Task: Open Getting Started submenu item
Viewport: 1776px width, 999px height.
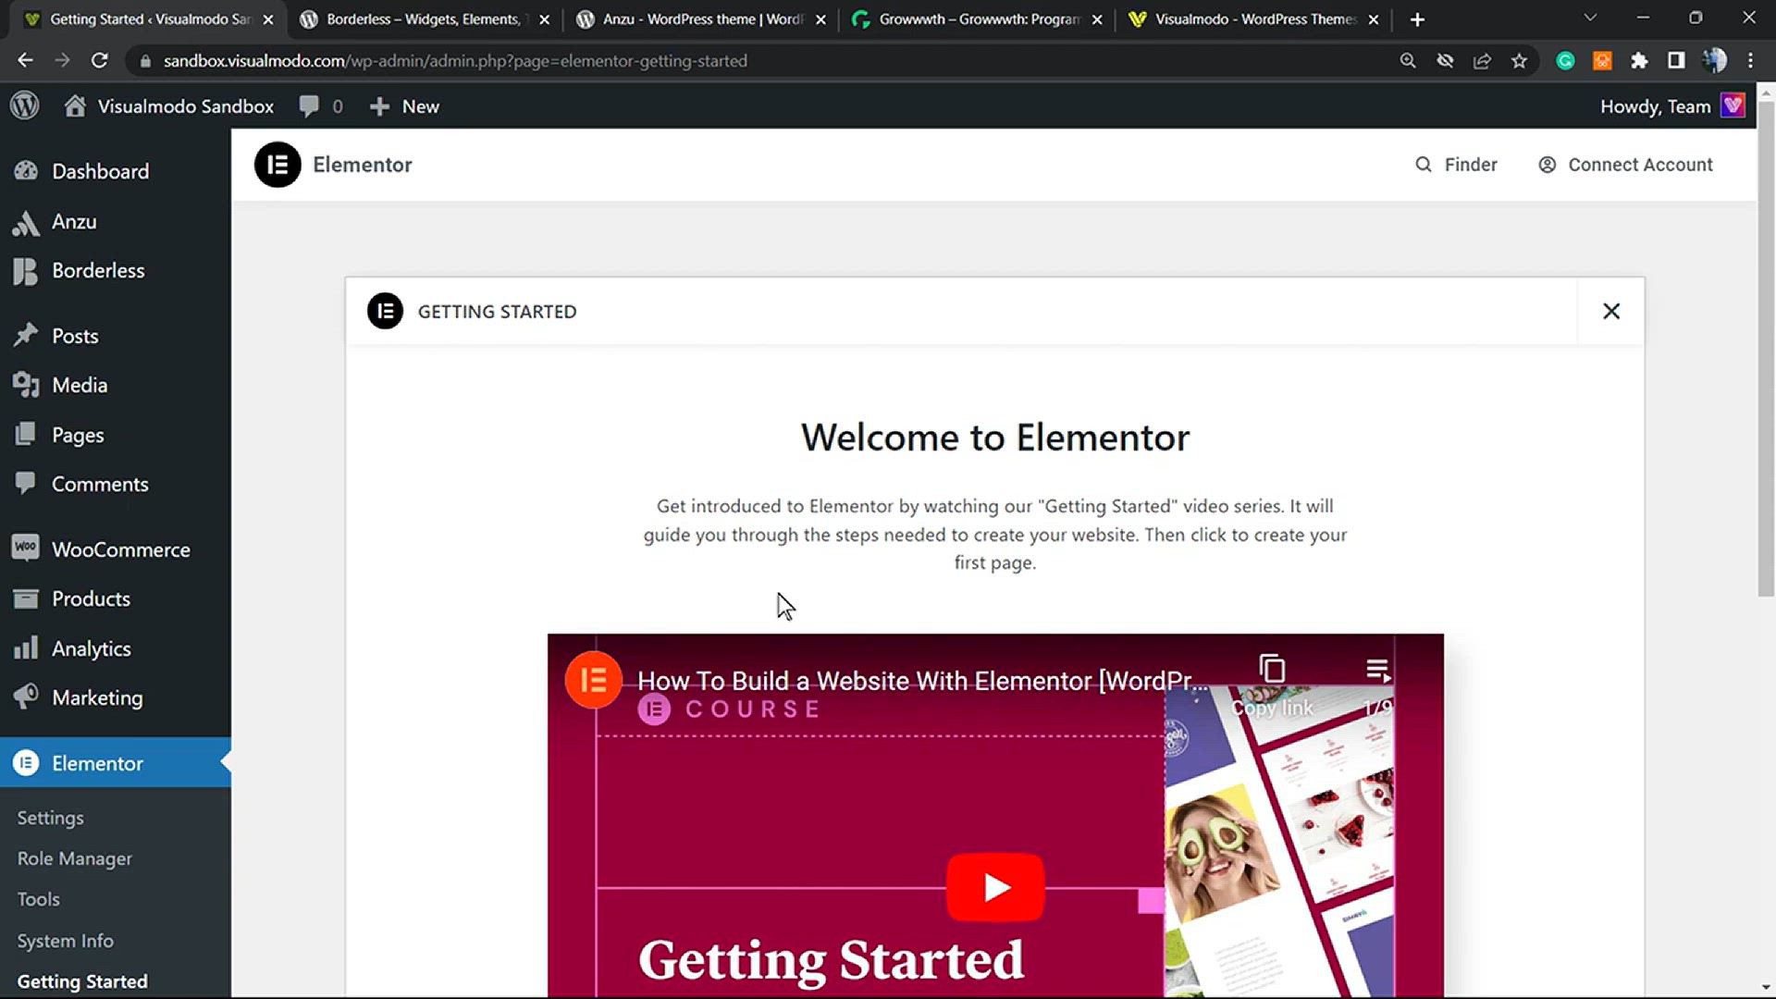Action: (x=82, y=981)
